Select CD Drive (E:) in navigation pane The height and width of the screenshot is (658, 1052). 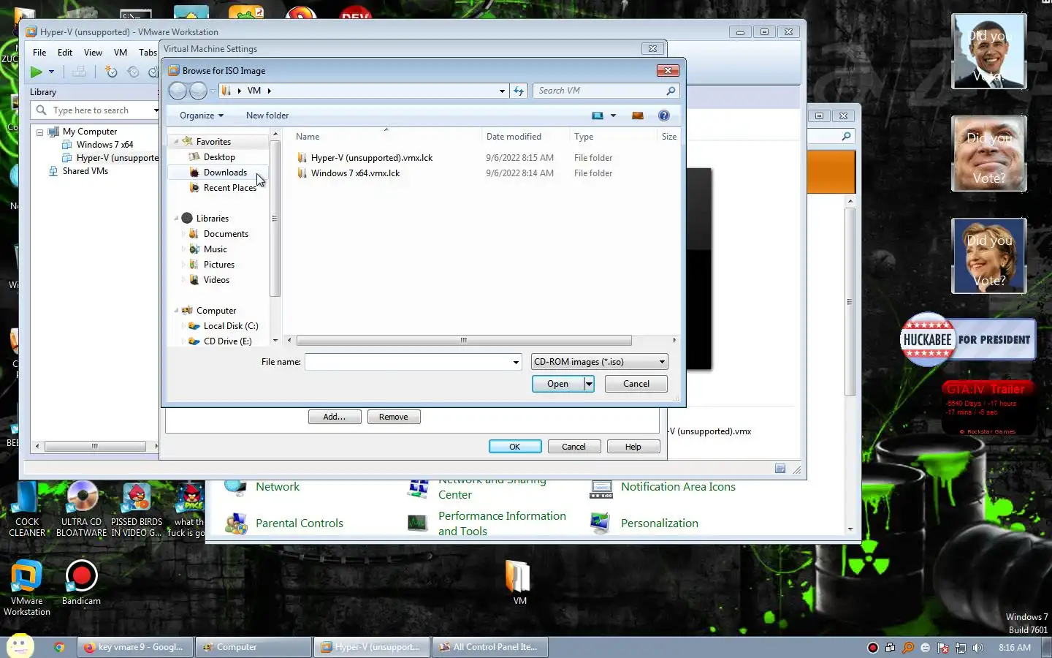[x=227, y=341]
